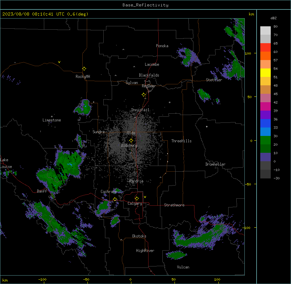291x284 pixels.
Task: Click the Lacombe label
Action: coord(152,64)
